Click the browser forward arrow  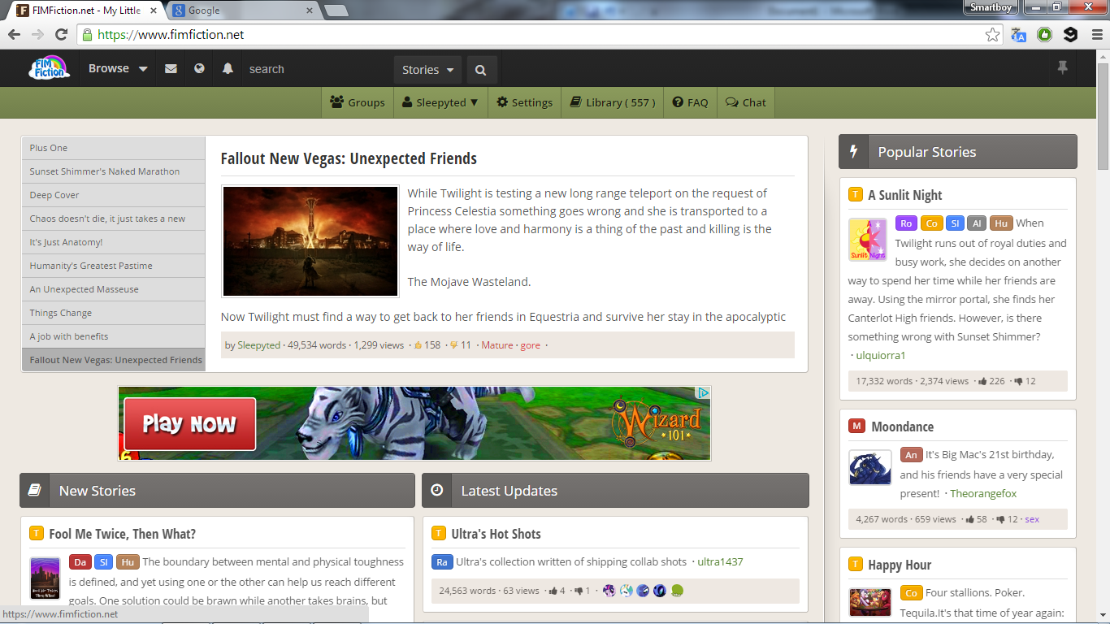tap(37, 35)
